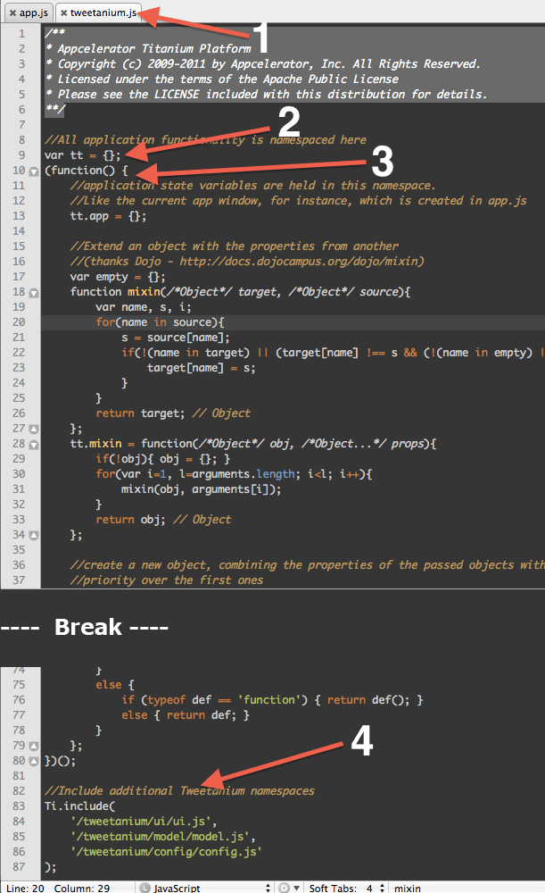
Task: Click the language icon beside JavaScript
Action: click(x=145, y=888)
